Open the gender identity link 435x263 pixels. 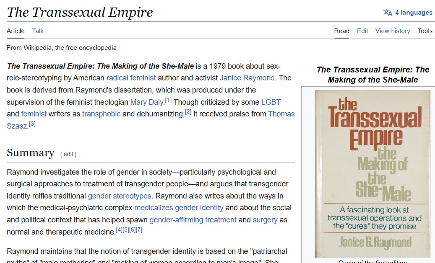(x=199, y=208)
